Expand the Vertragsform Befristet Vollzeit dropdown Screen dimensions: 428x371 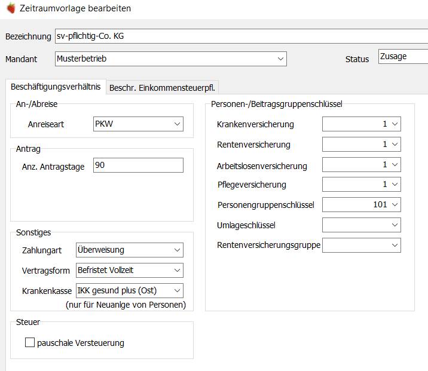(130, 270)
